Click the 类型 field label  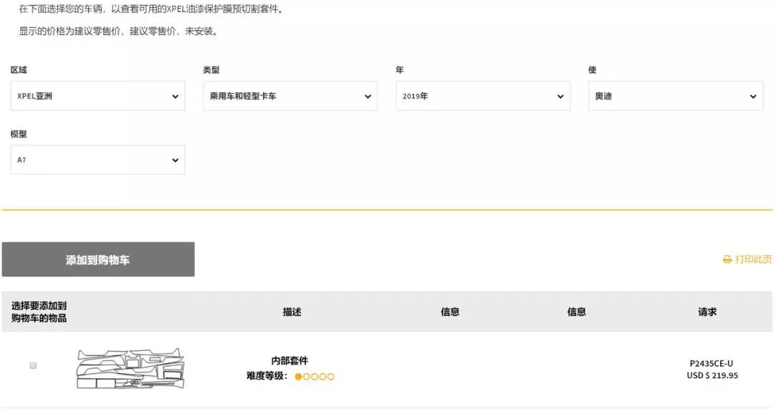(x=211, y=70)
